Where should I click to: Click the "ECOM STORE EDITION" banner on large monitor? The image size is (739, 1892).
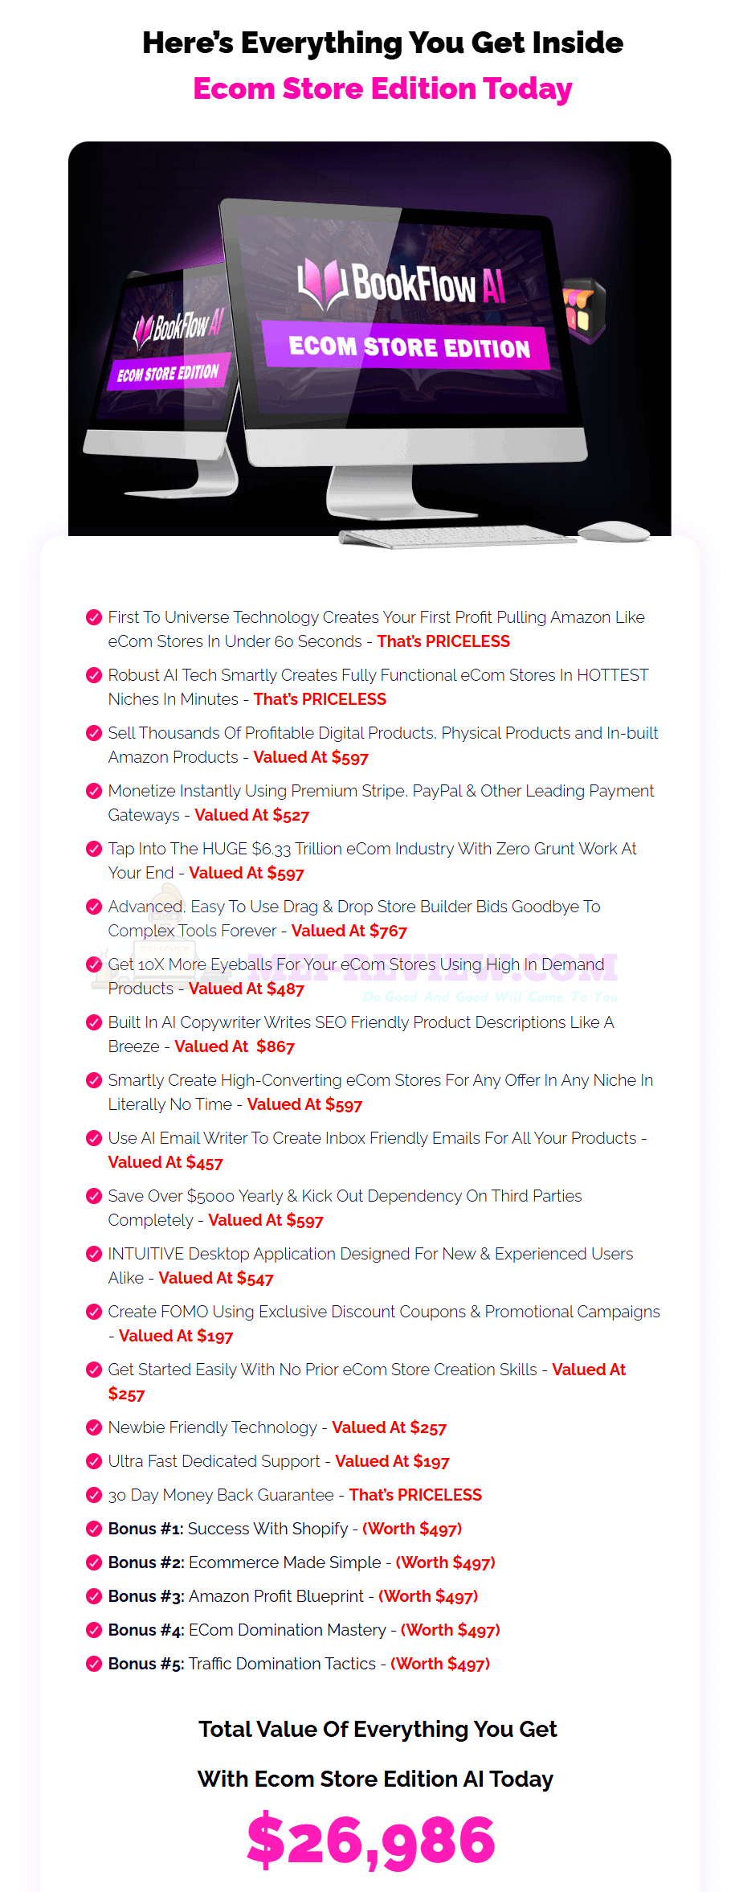pyautogui.click(x=408, y=346)
